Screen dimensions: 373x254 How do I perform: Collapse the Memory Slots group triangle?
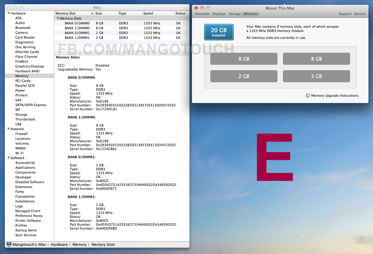click(58, 18)
